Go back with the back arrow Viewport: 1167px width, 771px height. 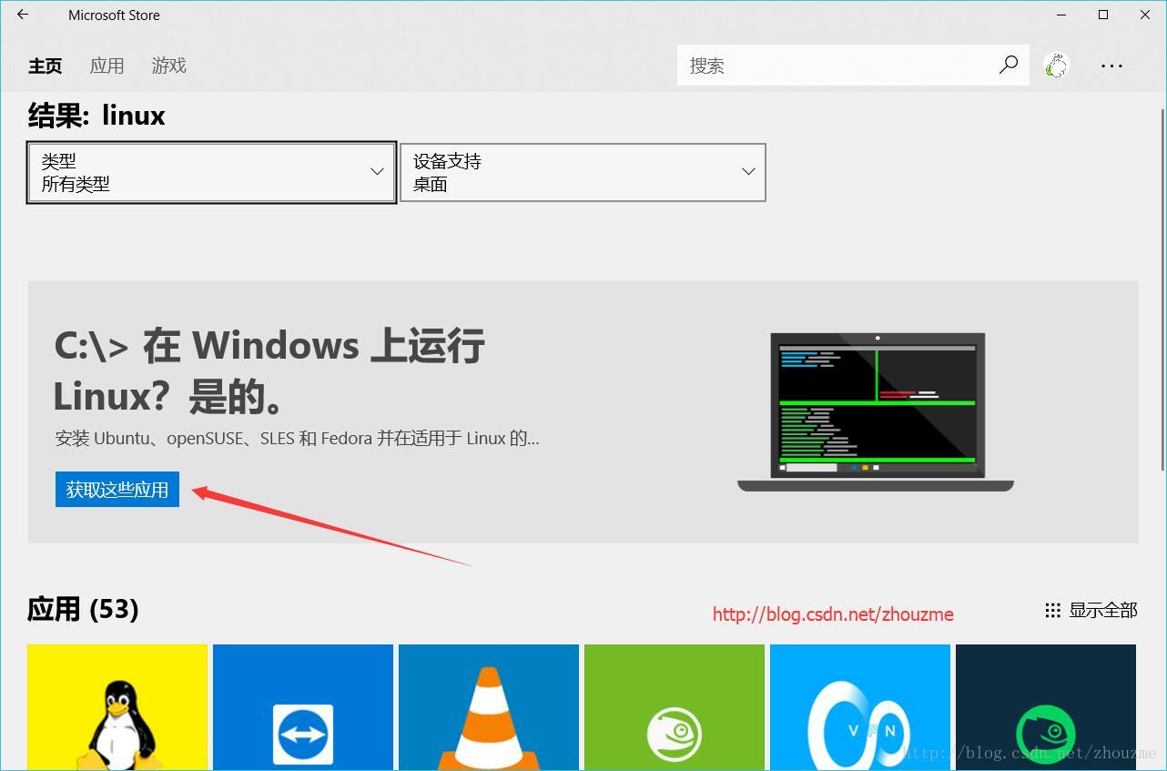tap(23, 15)
